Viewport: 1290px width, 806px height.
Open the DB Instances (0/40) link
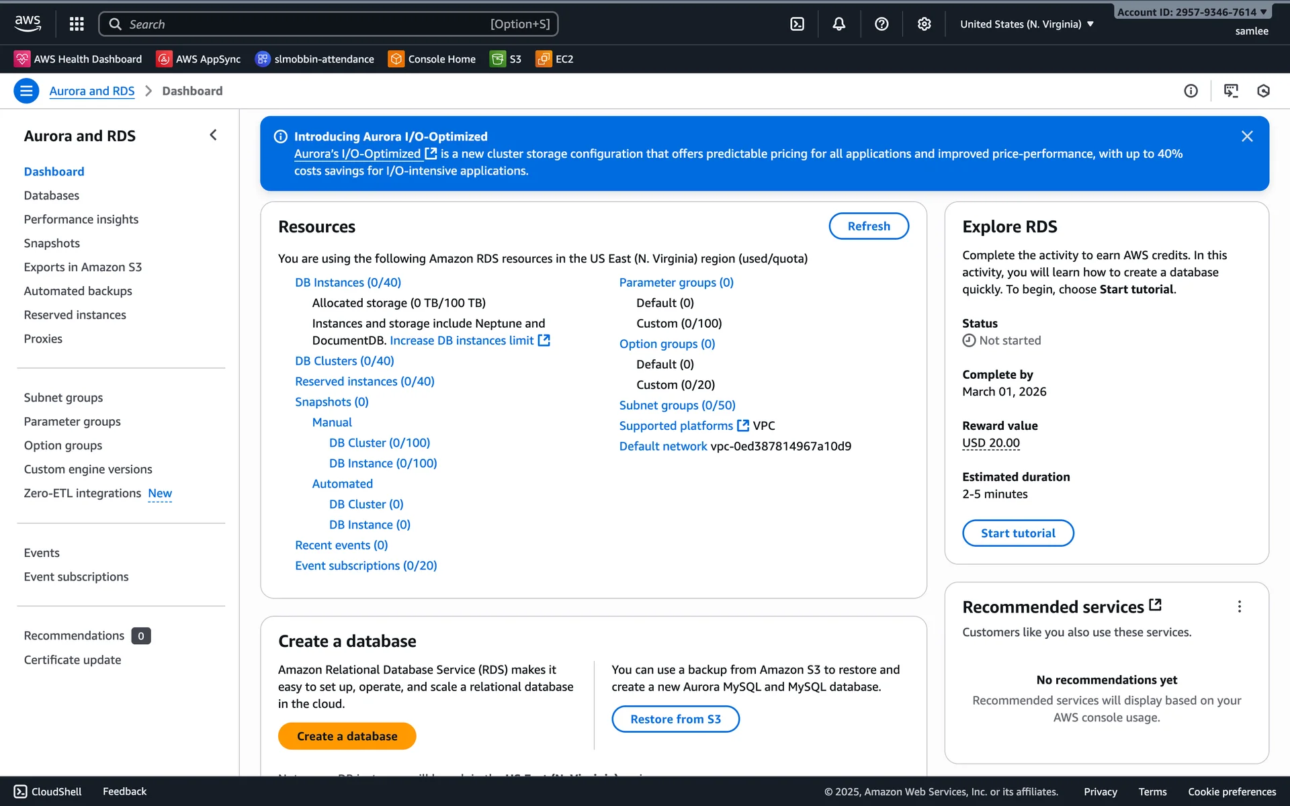347,283
